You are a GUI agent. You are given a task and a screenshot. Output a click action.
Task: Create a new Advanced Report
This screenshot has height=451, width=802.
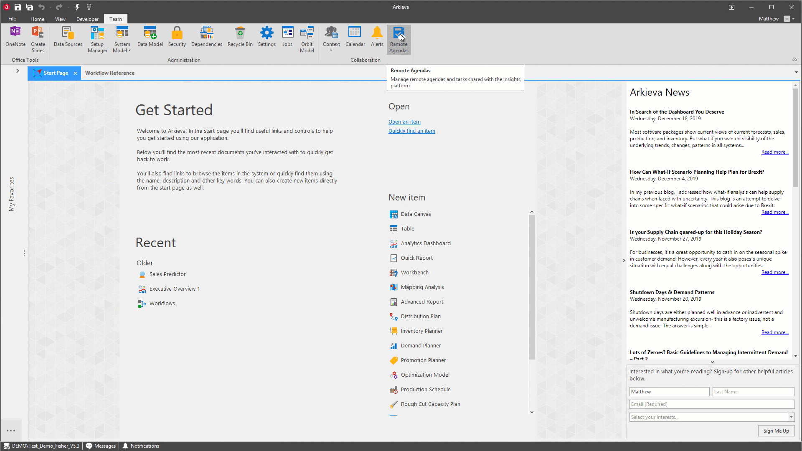point(416,302)
